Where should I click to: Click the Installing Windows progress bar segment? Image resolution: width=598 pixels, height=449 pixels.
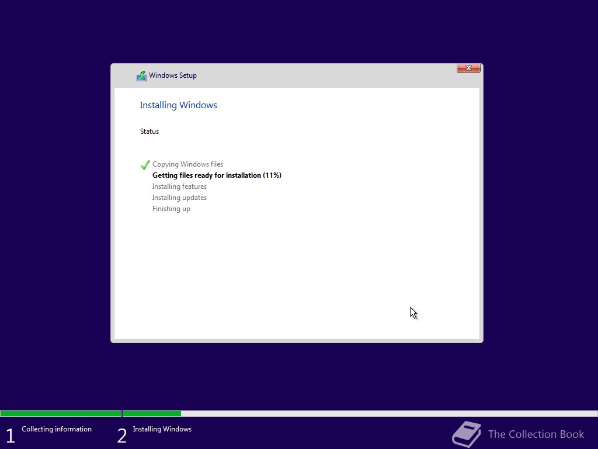click(x=360, y=413)
